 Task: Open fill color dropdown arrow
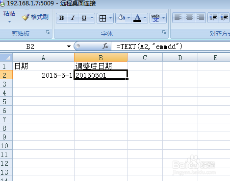[x=128, y=18]
